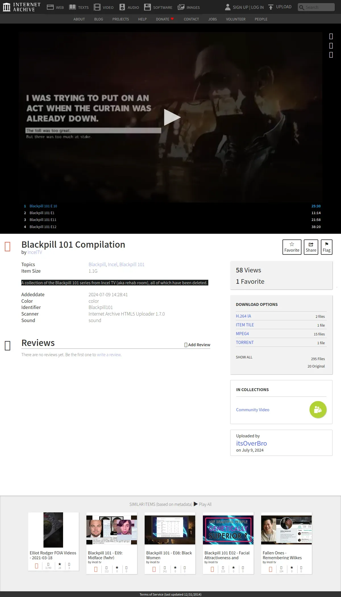Flag this item

(327, 247)
